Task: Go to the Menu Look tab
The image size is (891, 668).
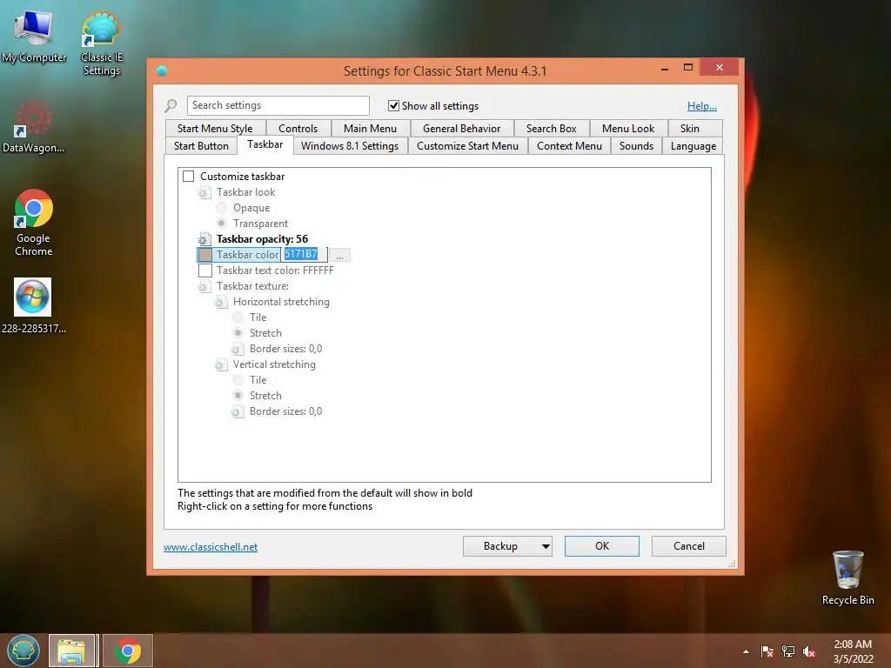Action: (x=628, y=129)
